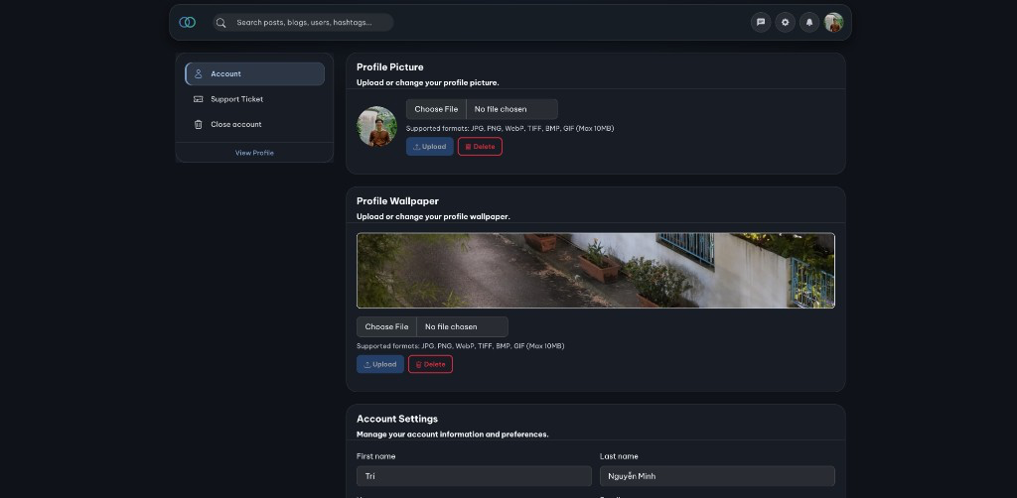This screenshot has height=498, width=1017.
Task: Click the supported formats note under Profile Wallpaper
Action: coord(461,346)
